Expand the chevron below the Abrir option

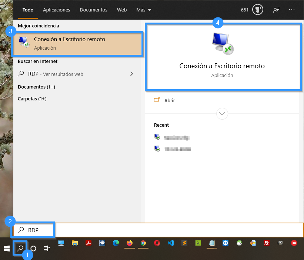[222, 114]
